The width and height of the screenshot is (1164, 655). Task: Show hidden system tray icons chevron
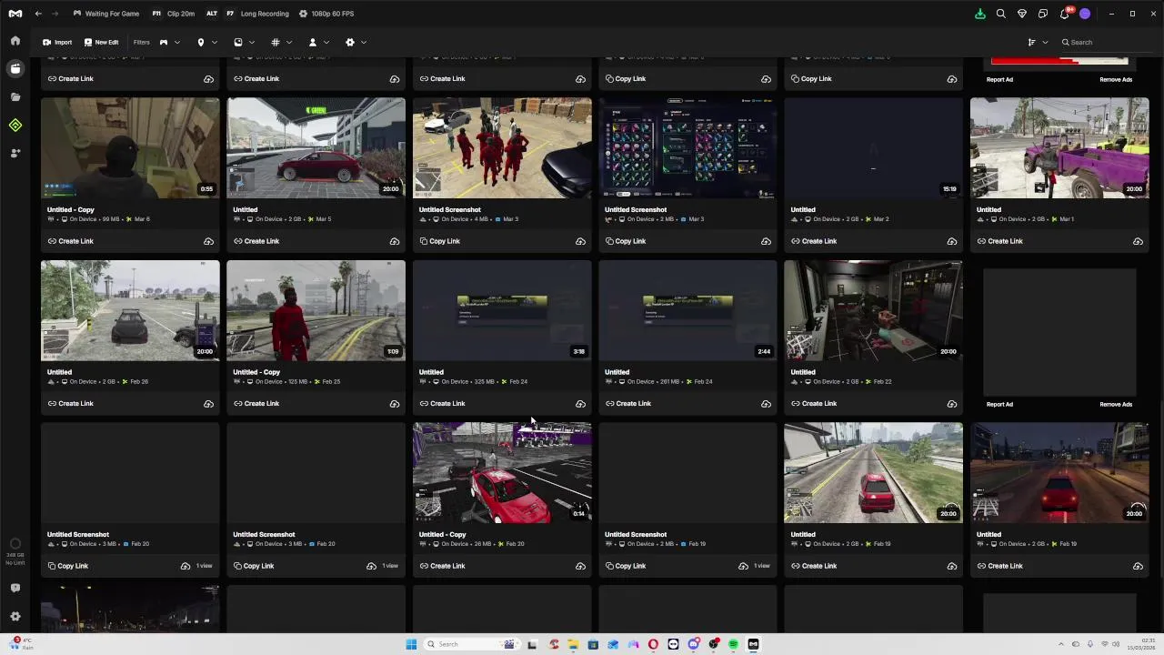(1060, 644)
